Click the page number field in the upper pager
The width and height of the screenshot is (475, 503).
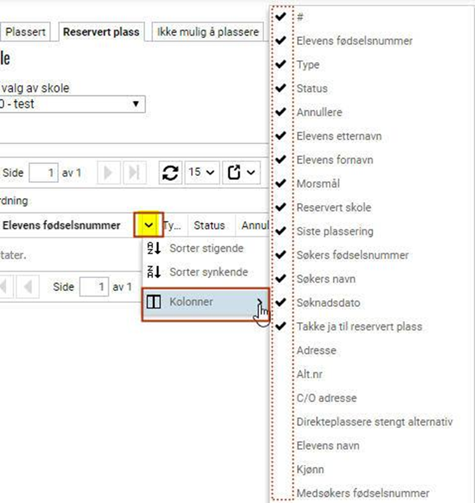43,173
